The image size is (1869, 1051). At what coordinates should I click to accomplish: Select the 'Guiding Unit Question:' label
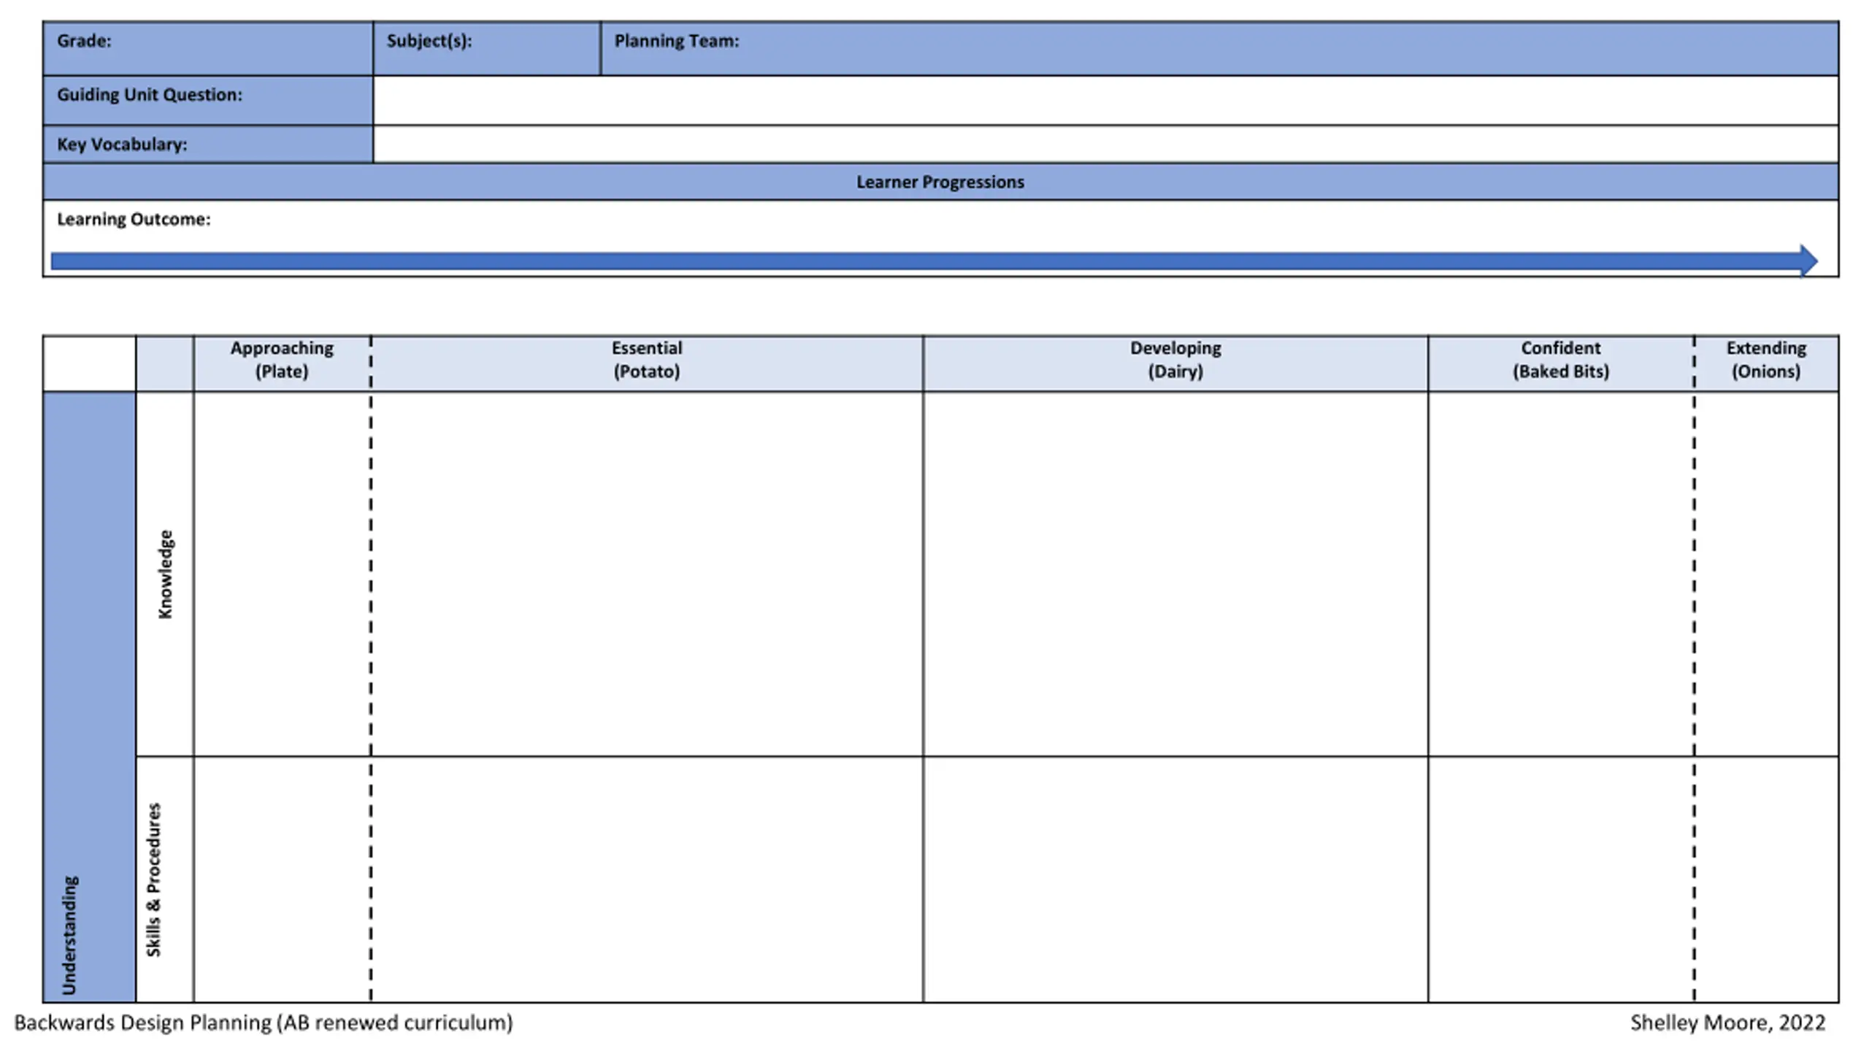(x=150, y=95)
